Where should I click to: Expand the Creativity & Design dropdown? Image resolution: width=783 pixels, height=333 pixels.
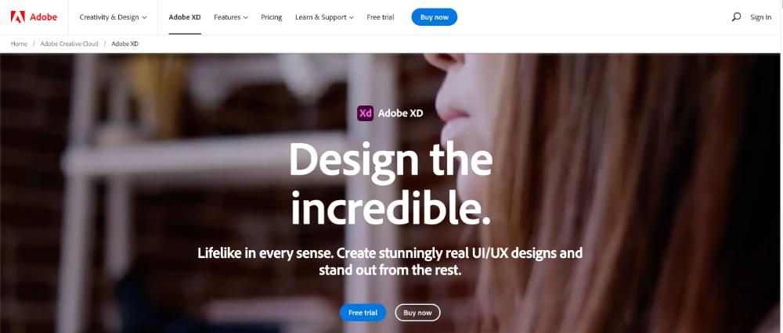coord(114,17)
